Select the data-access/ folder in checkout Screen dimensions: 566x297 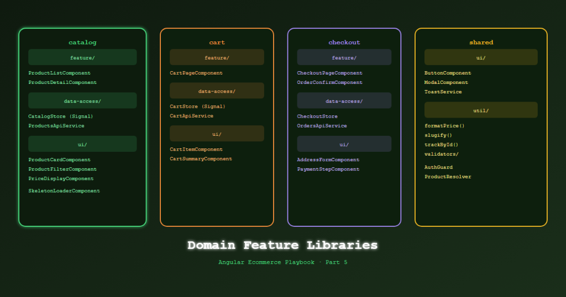point(344,100)
